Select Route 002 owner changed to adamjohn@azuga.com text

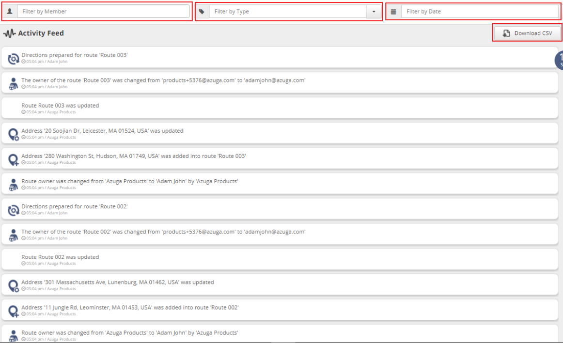[163, 232]
